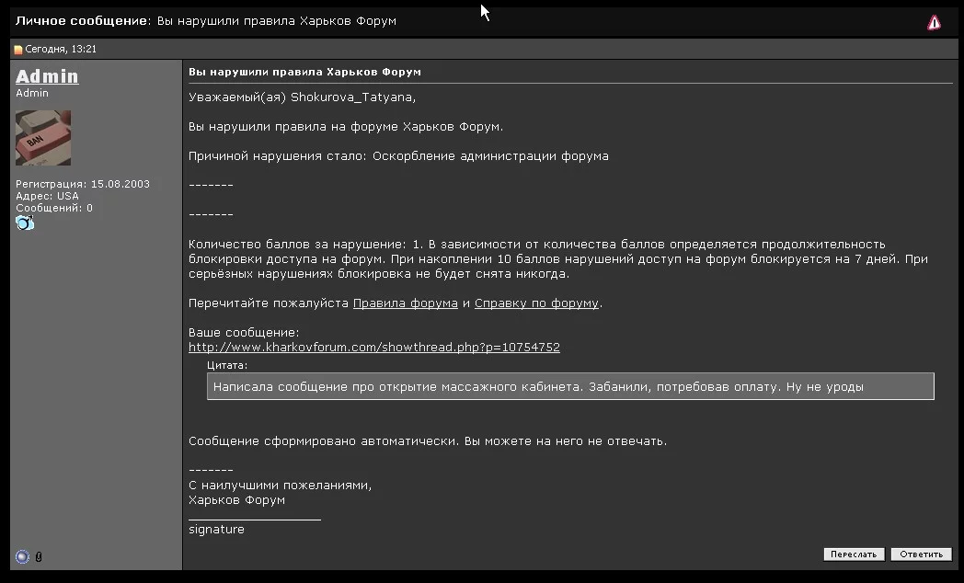Click the small icon right of the status indicator
The image size is (964, 583).
pyautogui.click(x=39, y=556)
